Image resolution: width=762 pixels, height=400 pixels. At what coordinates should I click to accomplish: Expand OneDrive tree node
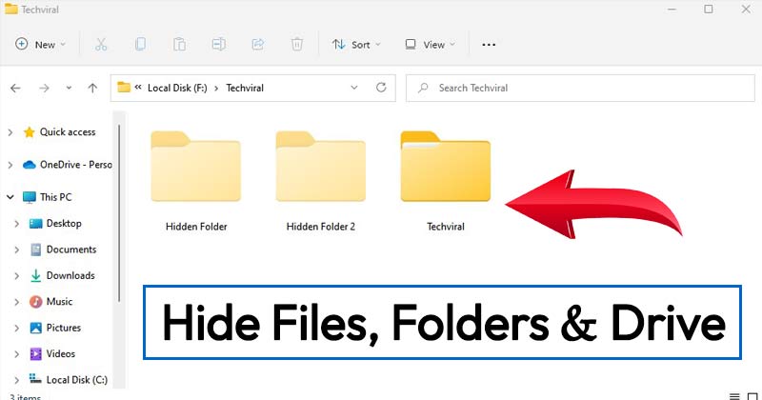pos(10,165)
